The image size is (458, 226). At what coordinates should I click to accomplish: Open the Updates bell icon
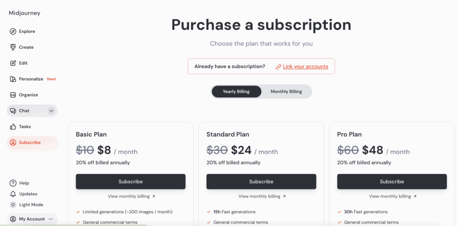click(13, 194)
